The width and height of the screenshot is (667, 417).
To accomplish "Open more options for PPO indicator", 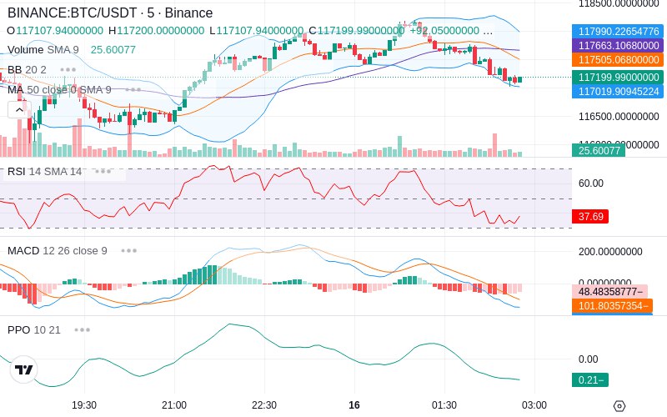I will (82, 329).
